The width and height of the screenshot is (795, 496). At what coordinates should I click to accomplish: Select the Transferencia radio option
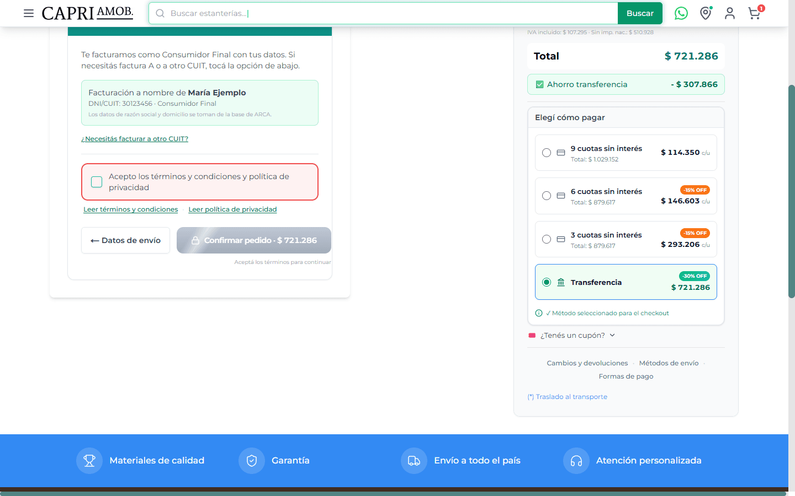(x=547, y=282)
